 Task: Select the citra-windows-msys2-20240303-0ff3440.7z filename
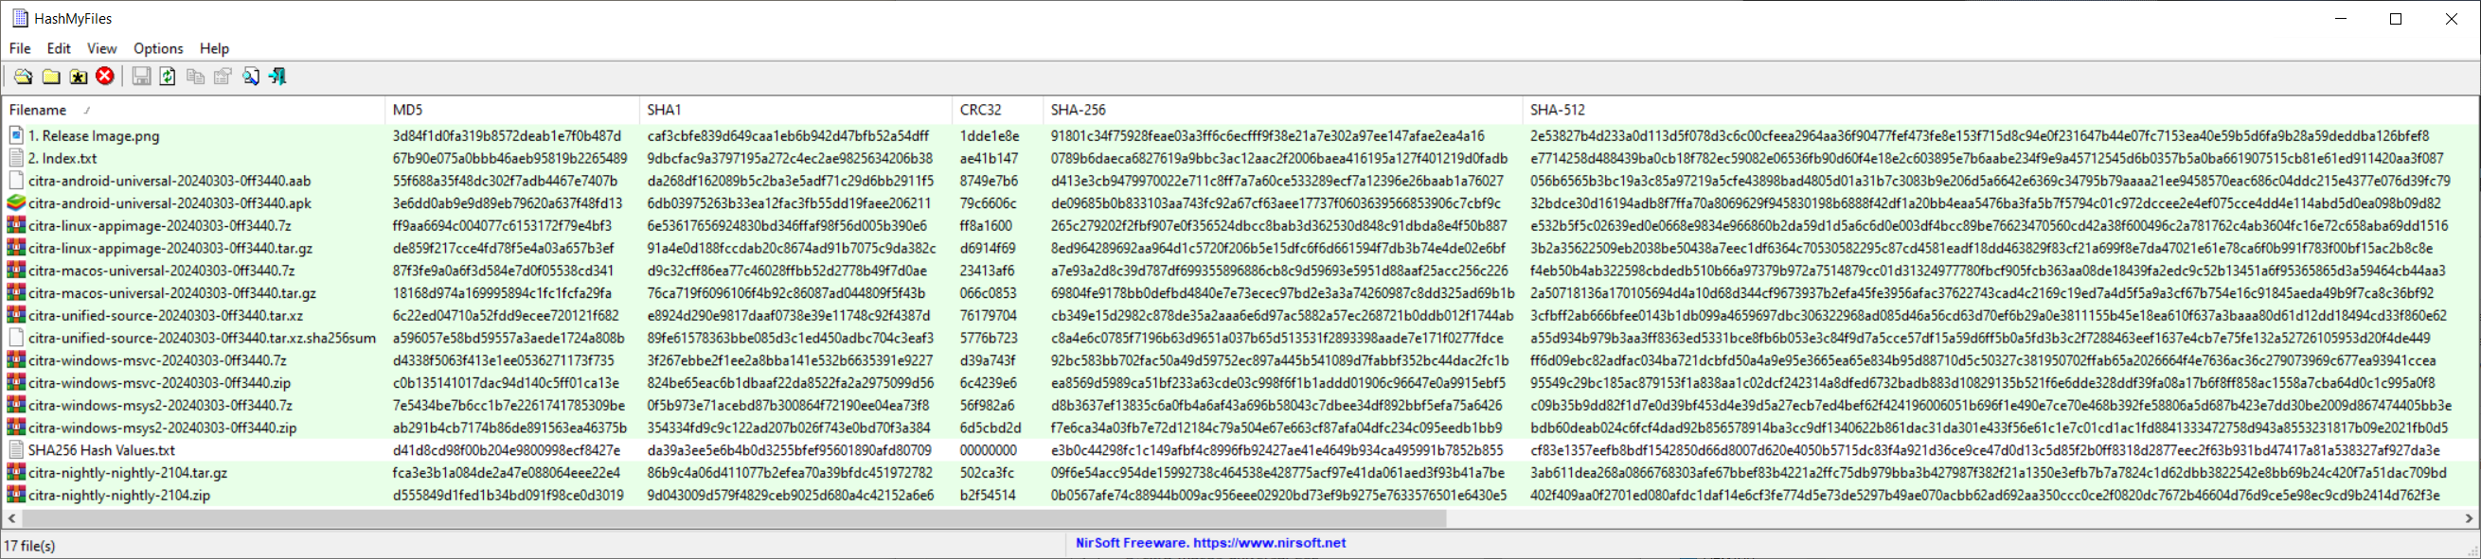tap(161, 405)
